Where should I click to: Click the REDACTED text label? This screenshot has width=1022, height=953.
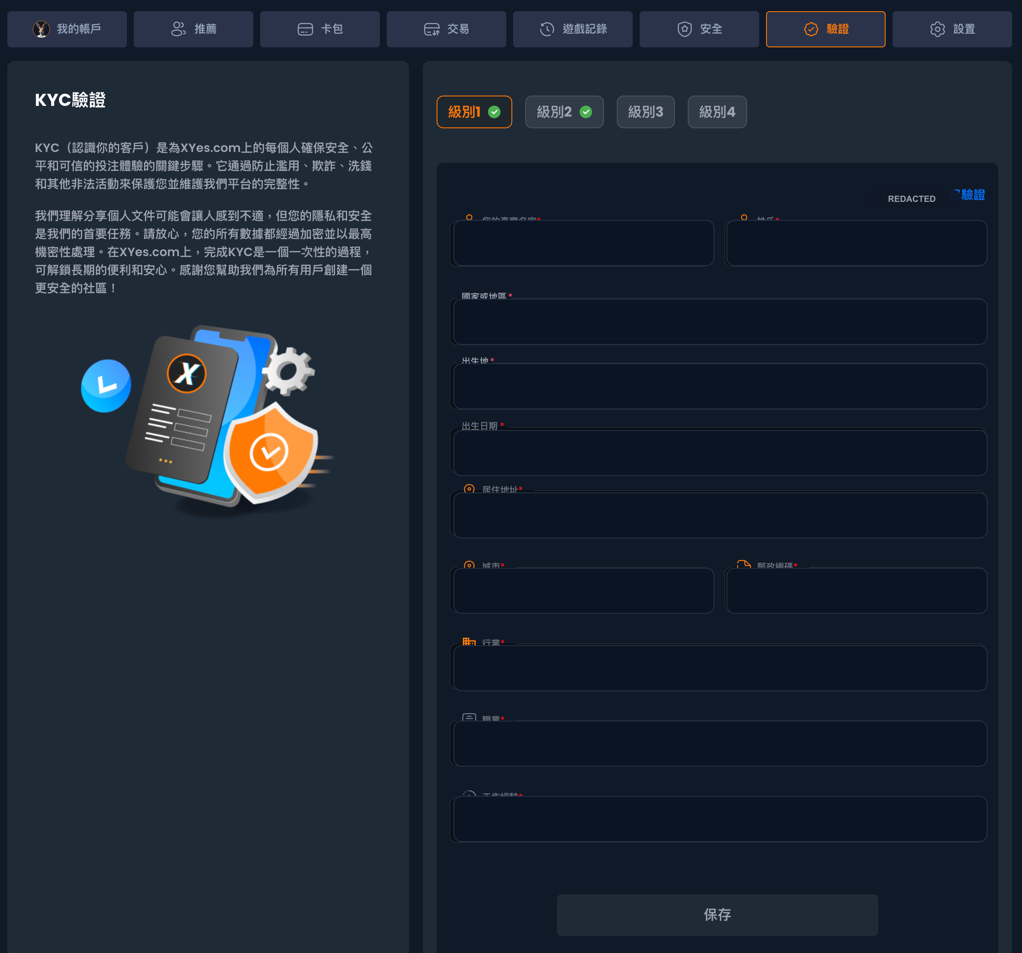(x=911, y=198)
